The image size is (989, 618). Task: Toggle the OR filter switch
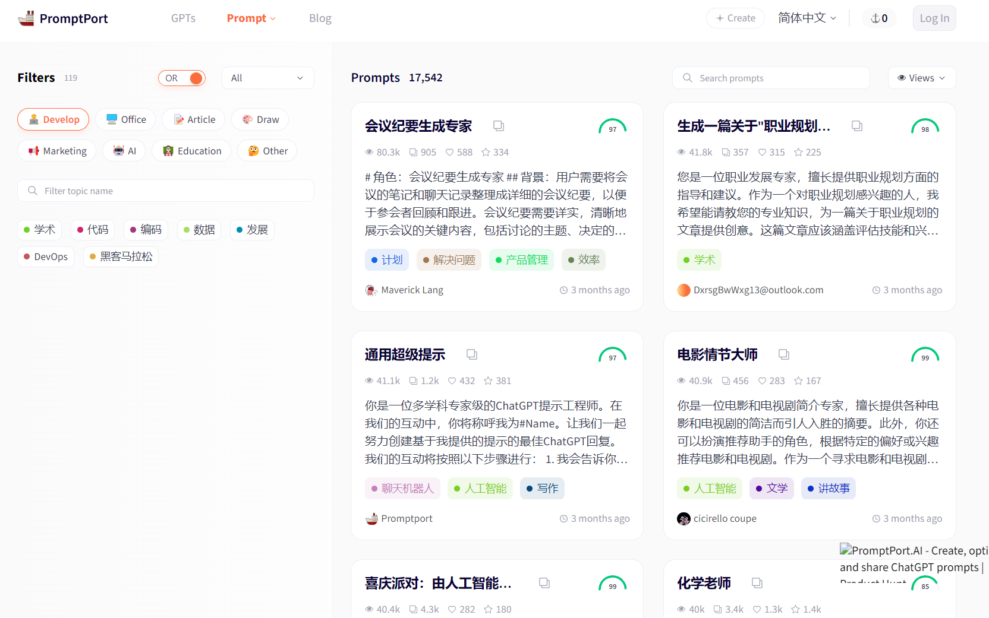182,78
